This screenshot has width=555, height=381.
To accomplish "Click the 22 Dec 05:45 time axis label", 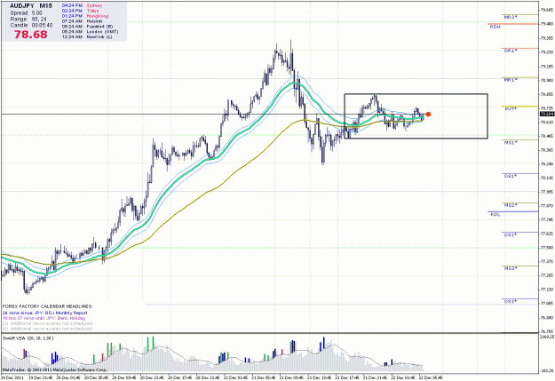I will coord(431,377).
